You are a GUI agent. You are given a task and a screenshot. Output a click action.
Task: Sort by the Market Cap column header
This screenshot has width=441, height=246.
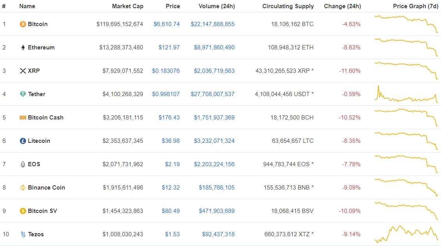pyautogui.click(x=128, y=6)
